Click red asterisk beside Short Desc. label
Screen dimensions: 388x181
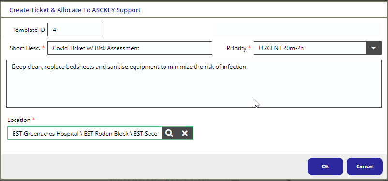click(44, 48)
